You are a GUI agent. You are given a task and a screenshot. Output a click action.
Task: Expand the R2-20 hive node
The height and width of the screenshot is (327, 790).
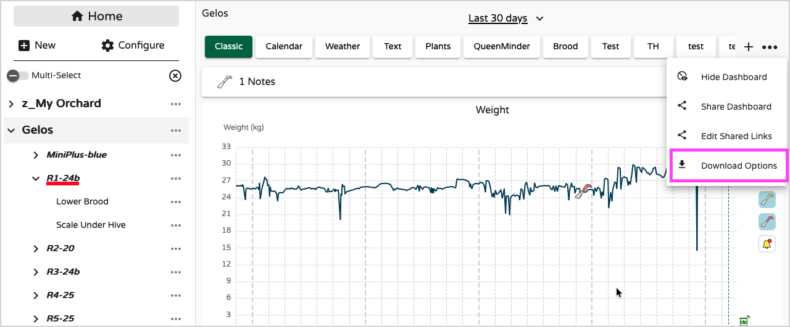click(36, 249)
